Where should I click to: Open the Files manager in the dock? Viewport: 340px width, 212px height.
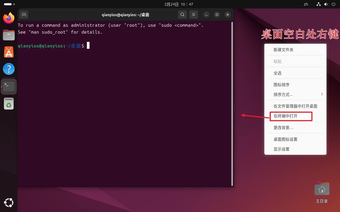tap(9, 35)
